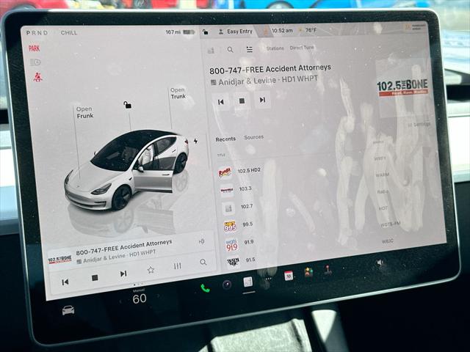Viewport: 470px width, 352px height.
Task: Open the Easy Entry driver profile
Action: click(236, 31)
